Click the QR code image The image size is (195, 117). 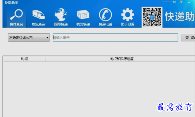pos(152,17)
